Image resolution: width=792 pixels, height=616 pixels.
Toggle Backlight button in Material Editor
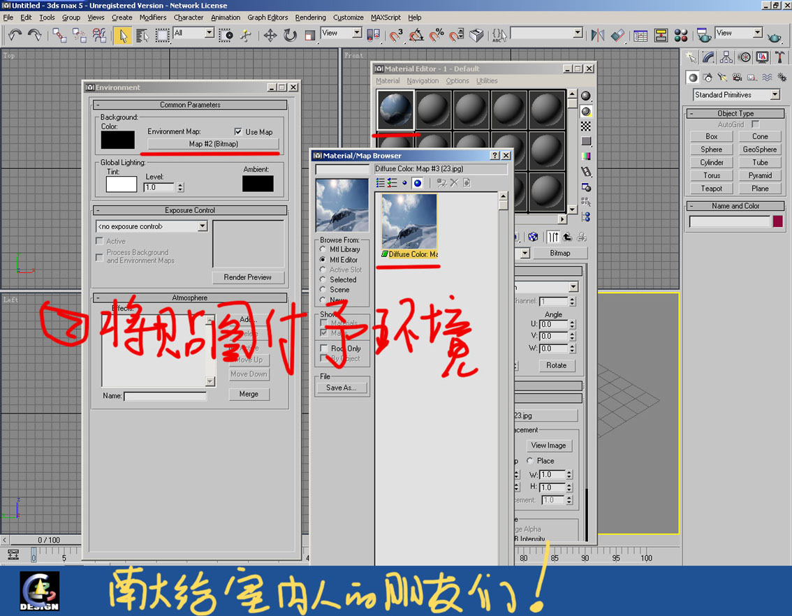coord(586,111)
